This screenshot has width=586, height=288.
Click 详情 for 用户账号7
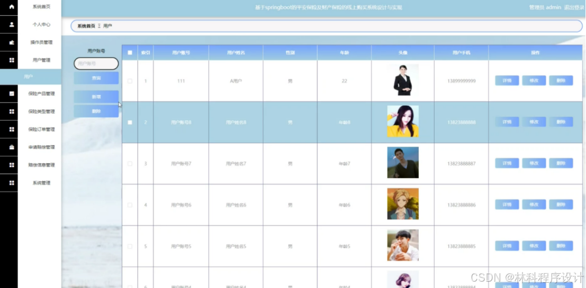point(507,163)
